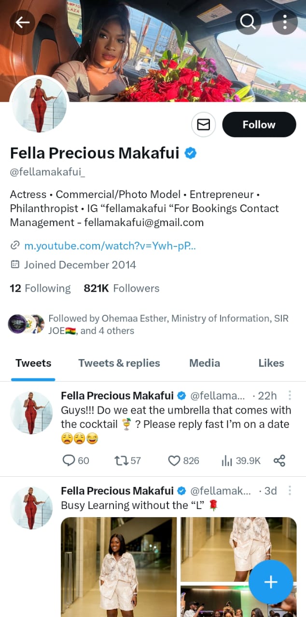The height and width of the screenshot is (617, 306).
Task: Open the profile options via three-dot icon
Action: [284, 22]
